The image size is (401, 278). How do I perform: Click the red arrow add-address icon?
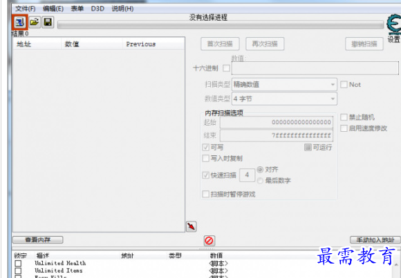[192, 226]
